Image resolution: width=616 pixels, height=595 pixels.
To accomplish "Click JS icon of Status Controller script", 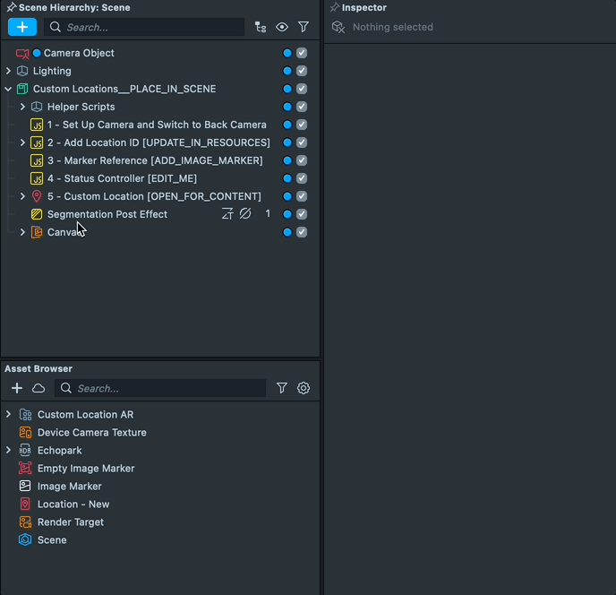I will pyautogui.click(x=37, y=178).
